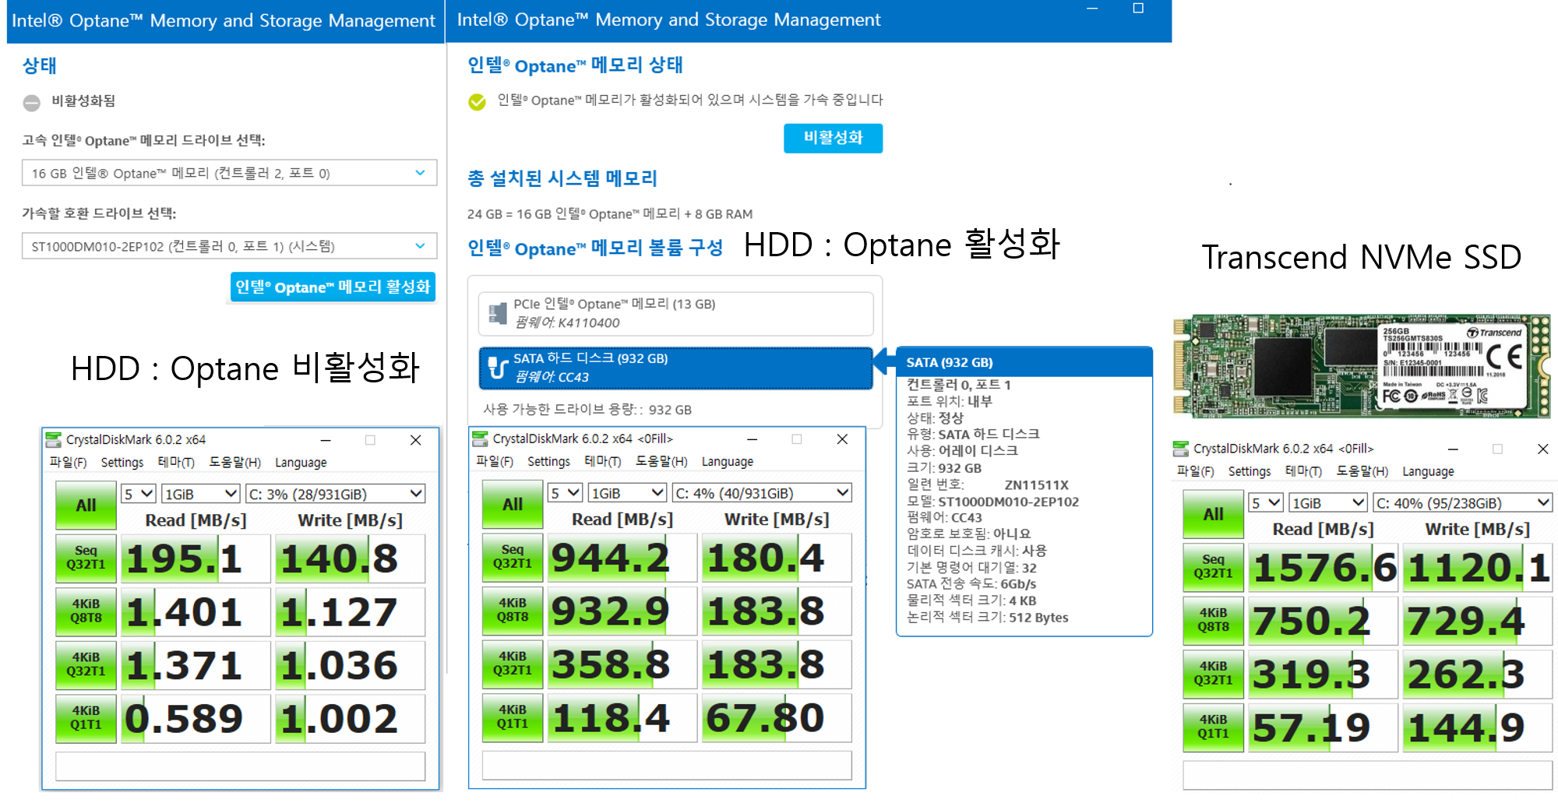Click the empty status field under result 57.19
This screenshot has height=803, width=1558.
1367,776
